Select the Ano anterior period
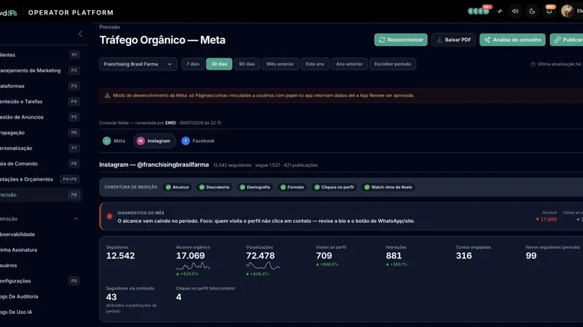Image resolution: width=583 pixels, height=327 pixels. point(350,64)
